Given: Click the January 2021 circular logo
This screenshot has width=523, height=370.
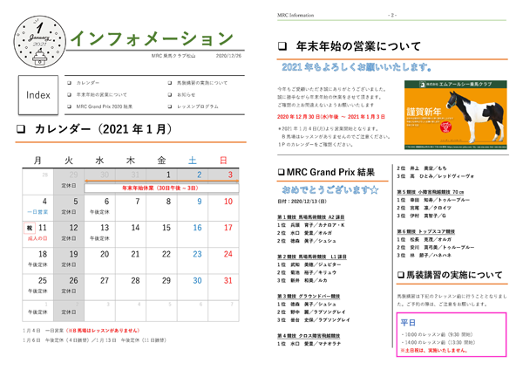Looking at the screenshot, I should click(40, 42).
